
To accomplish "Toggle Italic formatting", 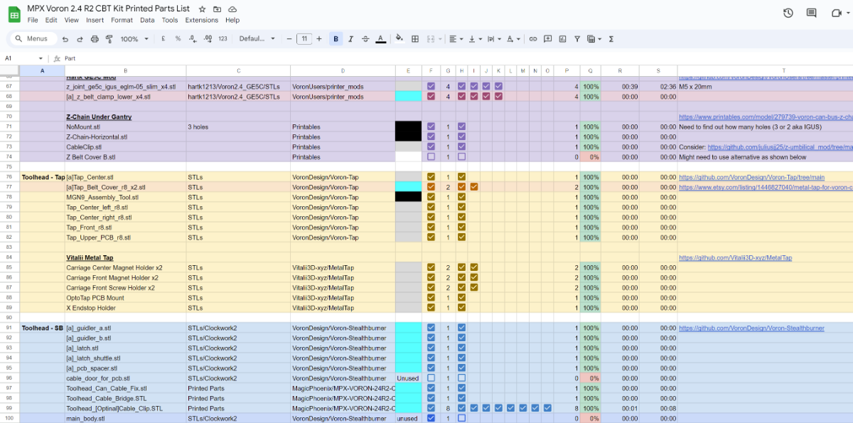I will (x=350, y=39).
